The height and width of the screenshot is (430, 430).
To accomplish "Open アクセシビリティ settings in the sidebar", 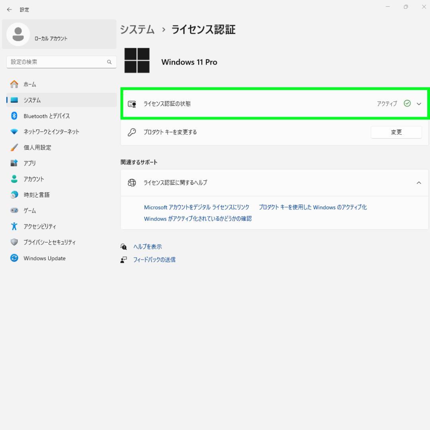I will 61,226.
